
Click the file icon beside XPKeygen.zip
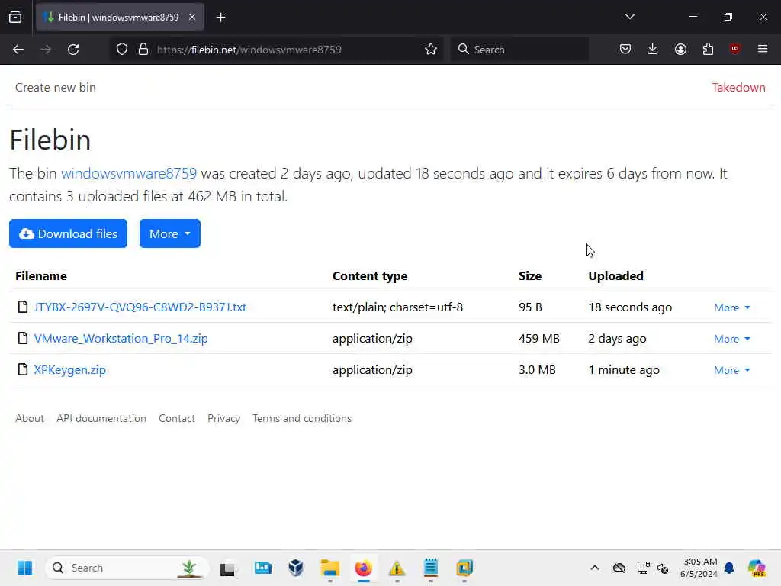(22, 369)
